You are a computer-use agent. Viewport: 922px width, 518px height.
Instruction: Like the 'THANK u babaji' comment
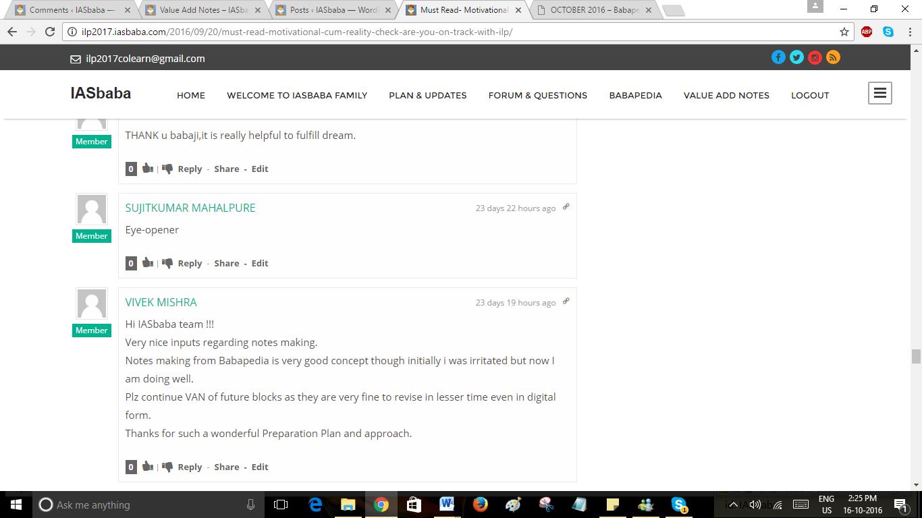point(147,168)
